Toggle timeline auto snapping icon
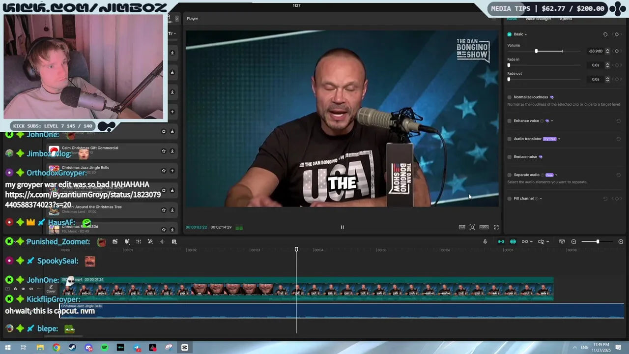The image size is (629, 354). pyautogui.click(x=513, y=241)
